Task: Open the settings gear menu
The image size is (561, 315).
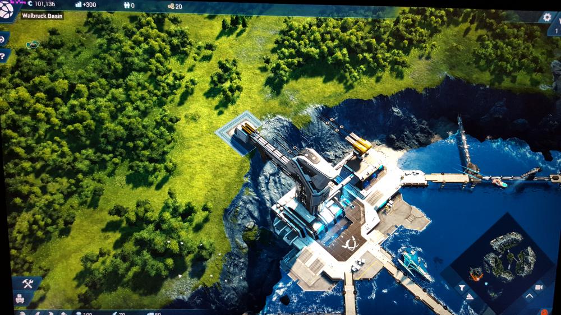Action: pyautogui.click(x=546, y=17)
